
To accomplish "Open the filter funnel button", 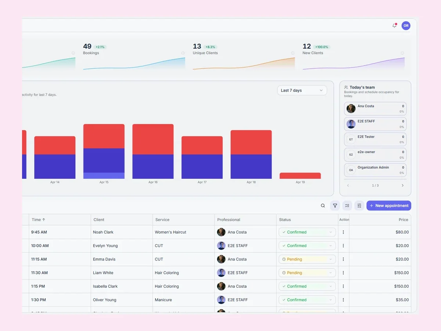I will point(335,206).
